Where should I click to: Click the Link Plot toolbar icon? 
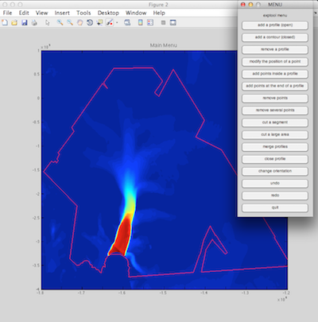tap(127, 23)
